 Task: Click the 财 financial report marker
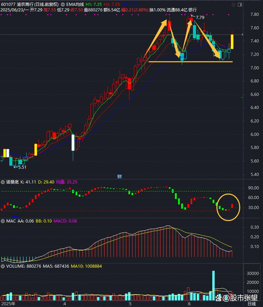pos(119,176)
